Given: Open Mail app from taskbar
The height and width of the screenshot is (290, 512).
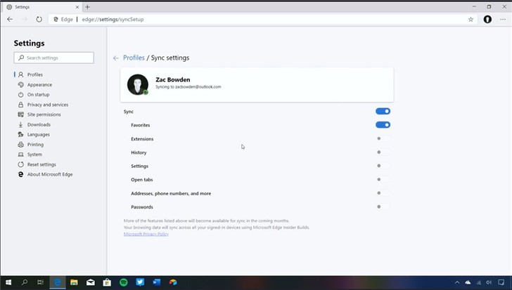Looking at the screenshot, I should (91, 282).
